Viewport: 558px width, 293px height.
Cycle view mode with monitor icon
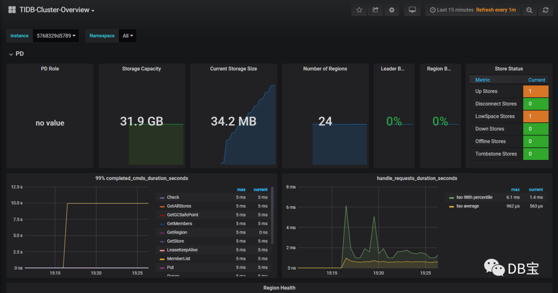click(412, 10)
